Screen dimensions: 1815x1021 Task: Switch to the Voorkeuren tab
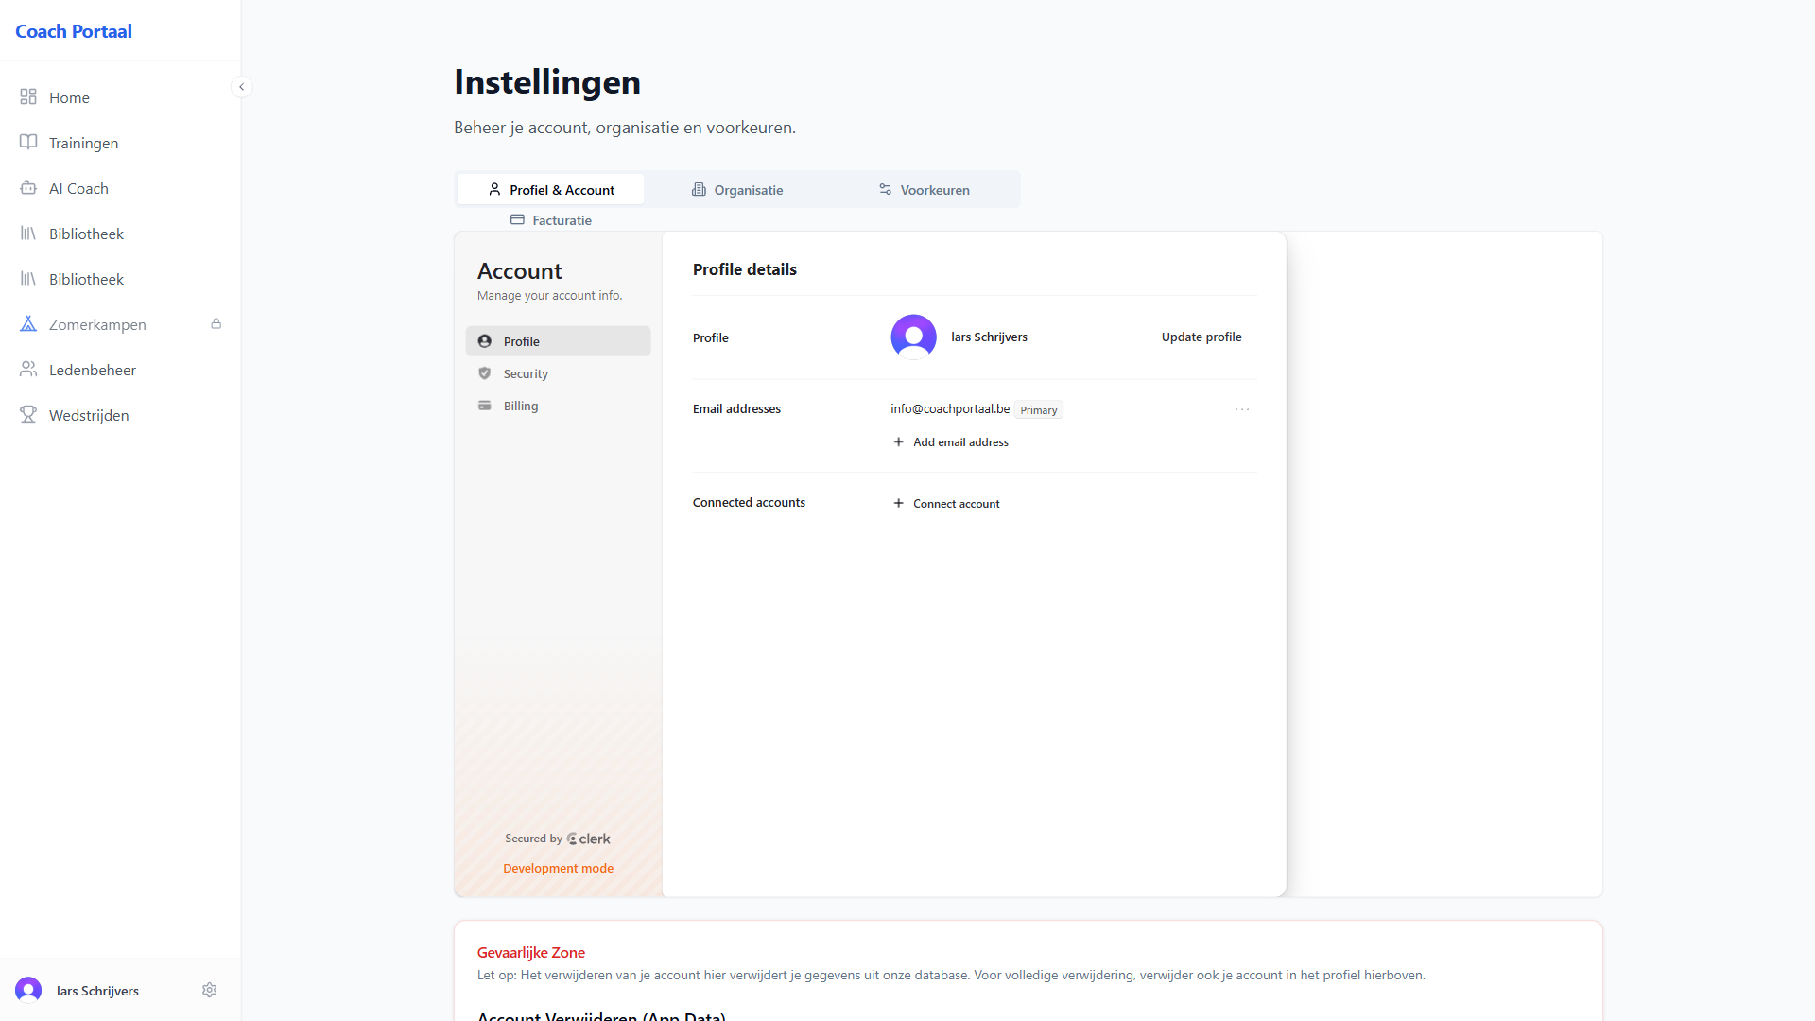point(924,190)
